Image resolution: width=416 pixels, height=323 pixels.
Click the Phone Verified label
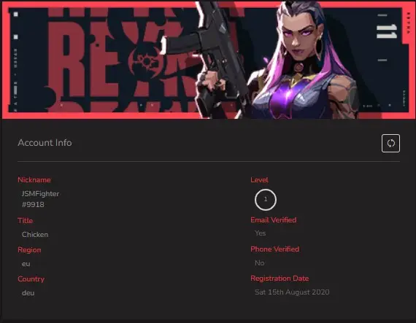274,249
